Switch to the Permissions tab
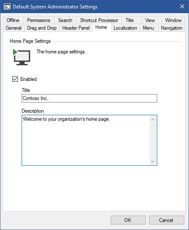Screen dimensions: 189x230 [x=39, y=20]
